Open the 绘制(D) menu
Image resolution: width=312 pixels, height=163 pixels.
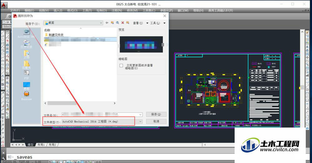(102, 11)
